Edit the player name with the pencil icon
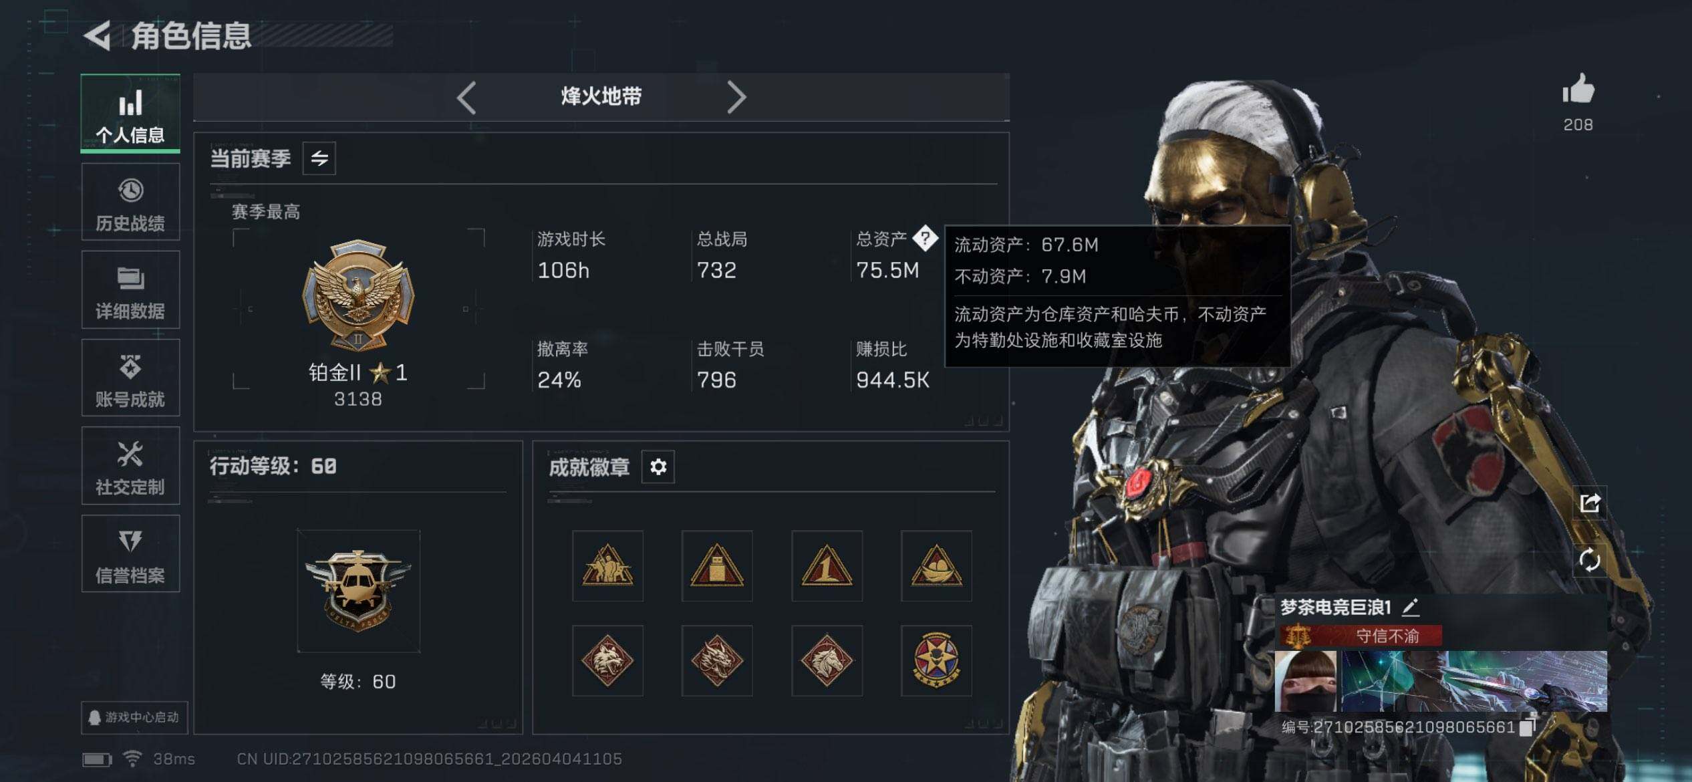This screenshot has height=782, width=1692. 1410,607
